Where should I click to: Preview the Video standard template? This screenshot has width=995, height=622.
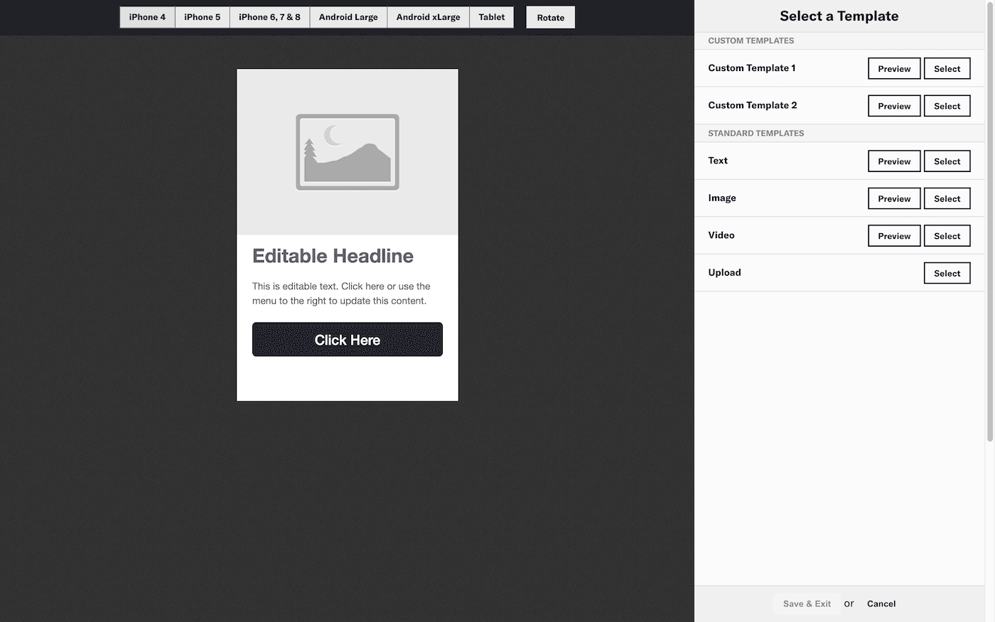[x=893, y=236]
